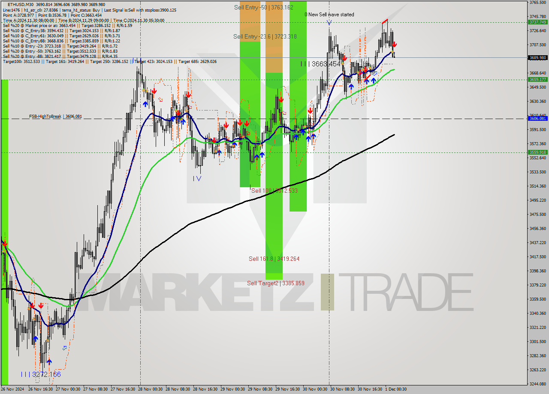Click the '26 Nov 2024' date on the time axis
549x394 pixels.
coord(12,389)
